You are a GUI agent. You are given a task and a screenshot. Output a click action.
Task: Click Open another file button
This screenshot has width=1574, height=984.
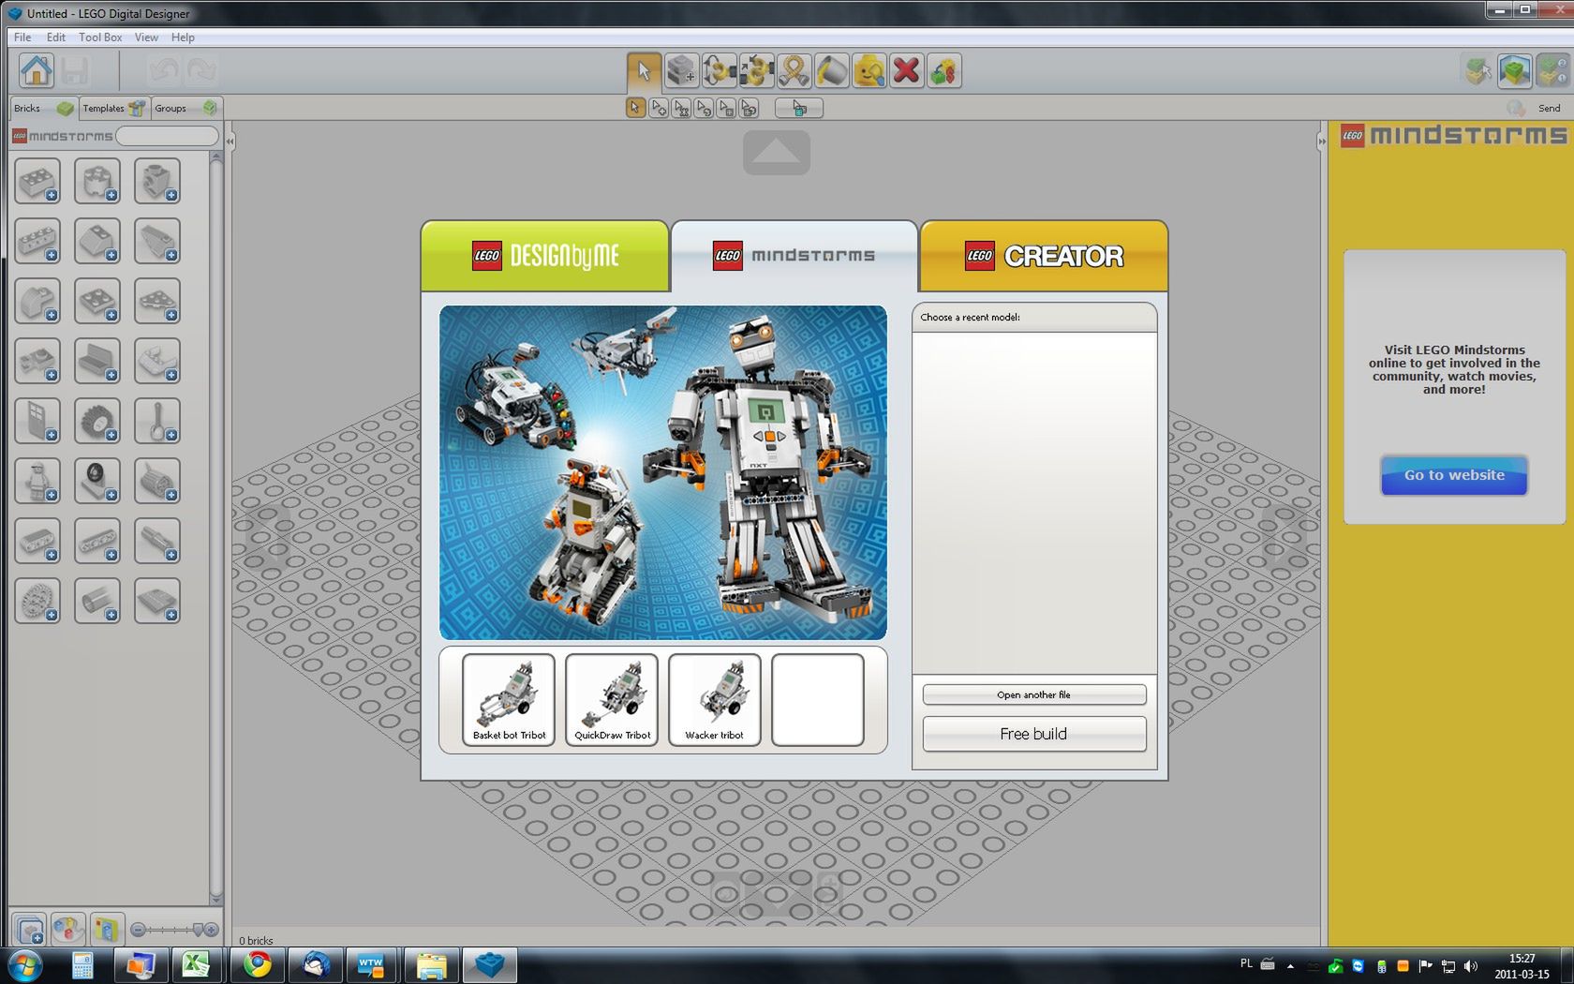[1034, 694]
